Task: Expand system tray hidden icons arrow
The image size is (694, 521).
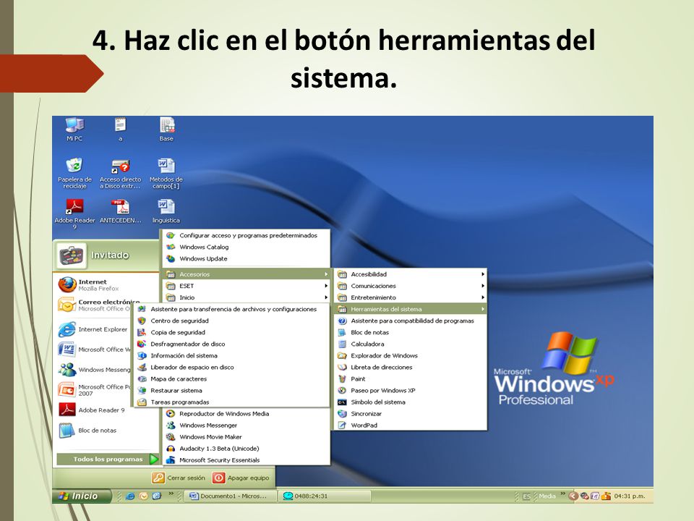Action: coord(573,496)
